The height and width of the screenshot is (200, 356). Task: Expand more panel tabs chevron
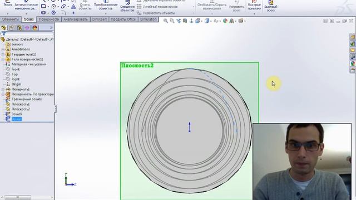[x=51, y=28]
